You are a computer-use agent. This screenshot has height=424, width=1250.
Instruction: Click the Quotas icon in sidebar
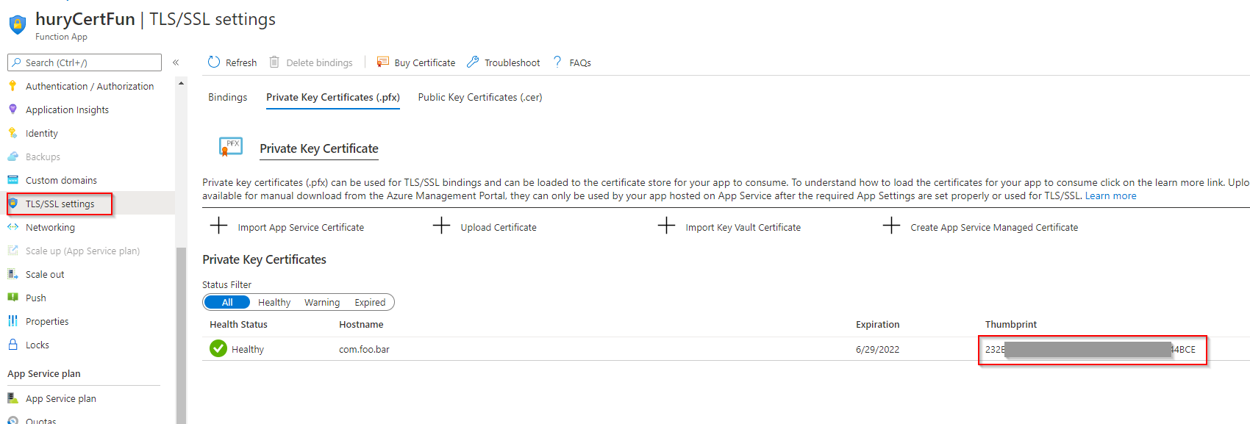(12, 420)
